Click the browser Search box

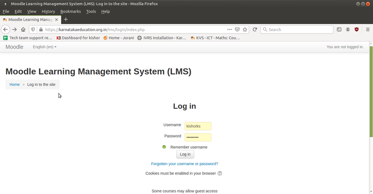pos(297,29)
